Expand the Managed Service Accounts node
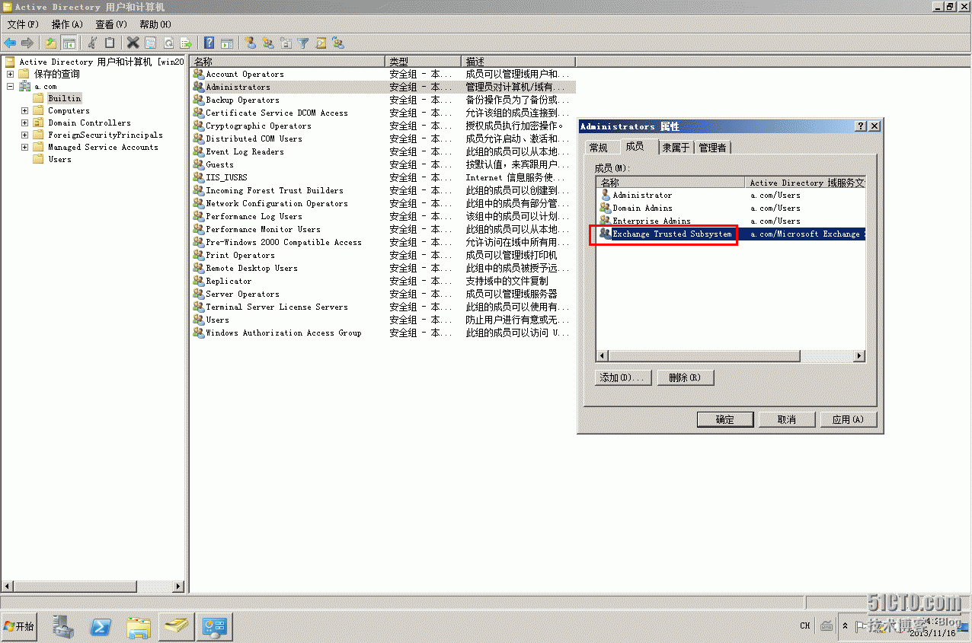 tap(25, 147)
